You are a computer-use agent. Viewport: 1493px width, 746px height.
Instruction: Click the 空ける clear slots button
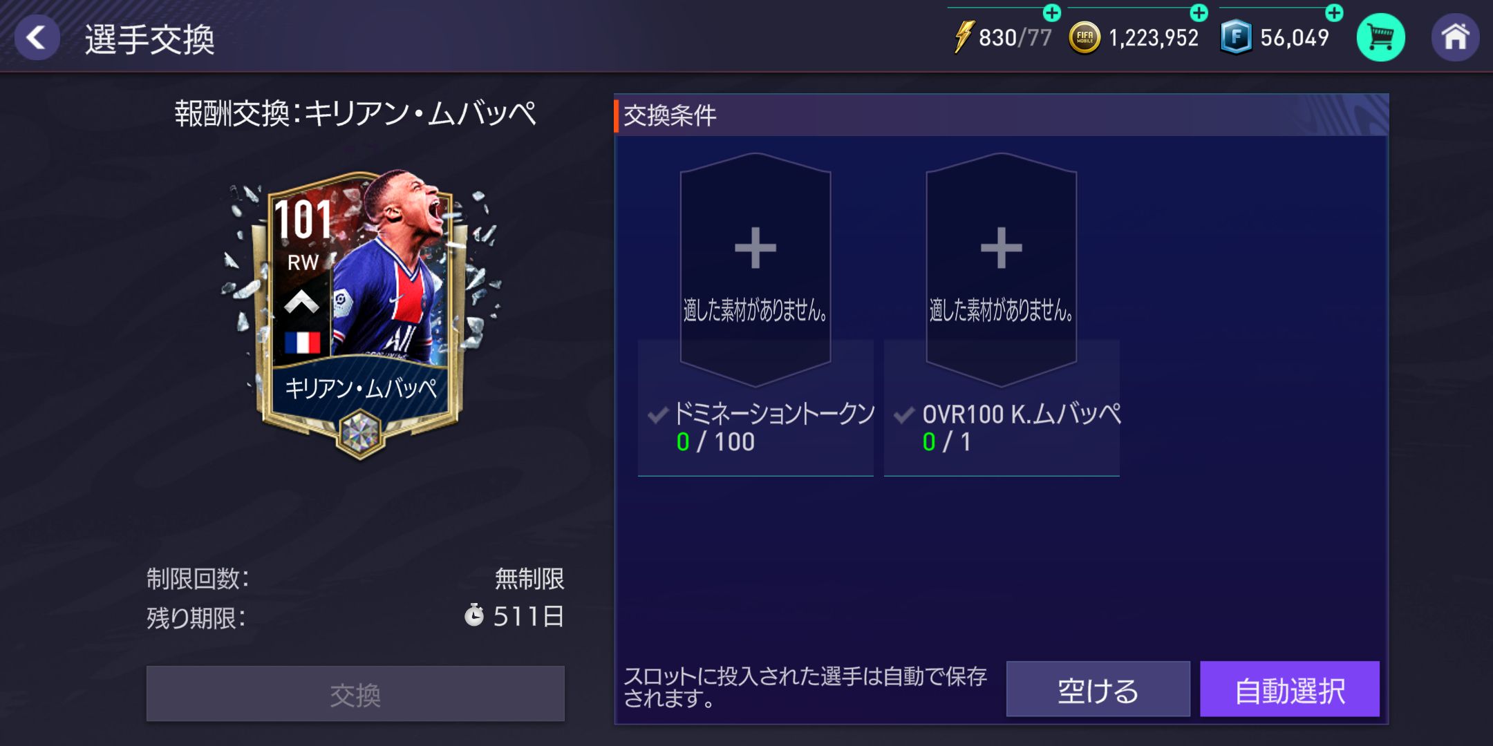click(1098, 689)
